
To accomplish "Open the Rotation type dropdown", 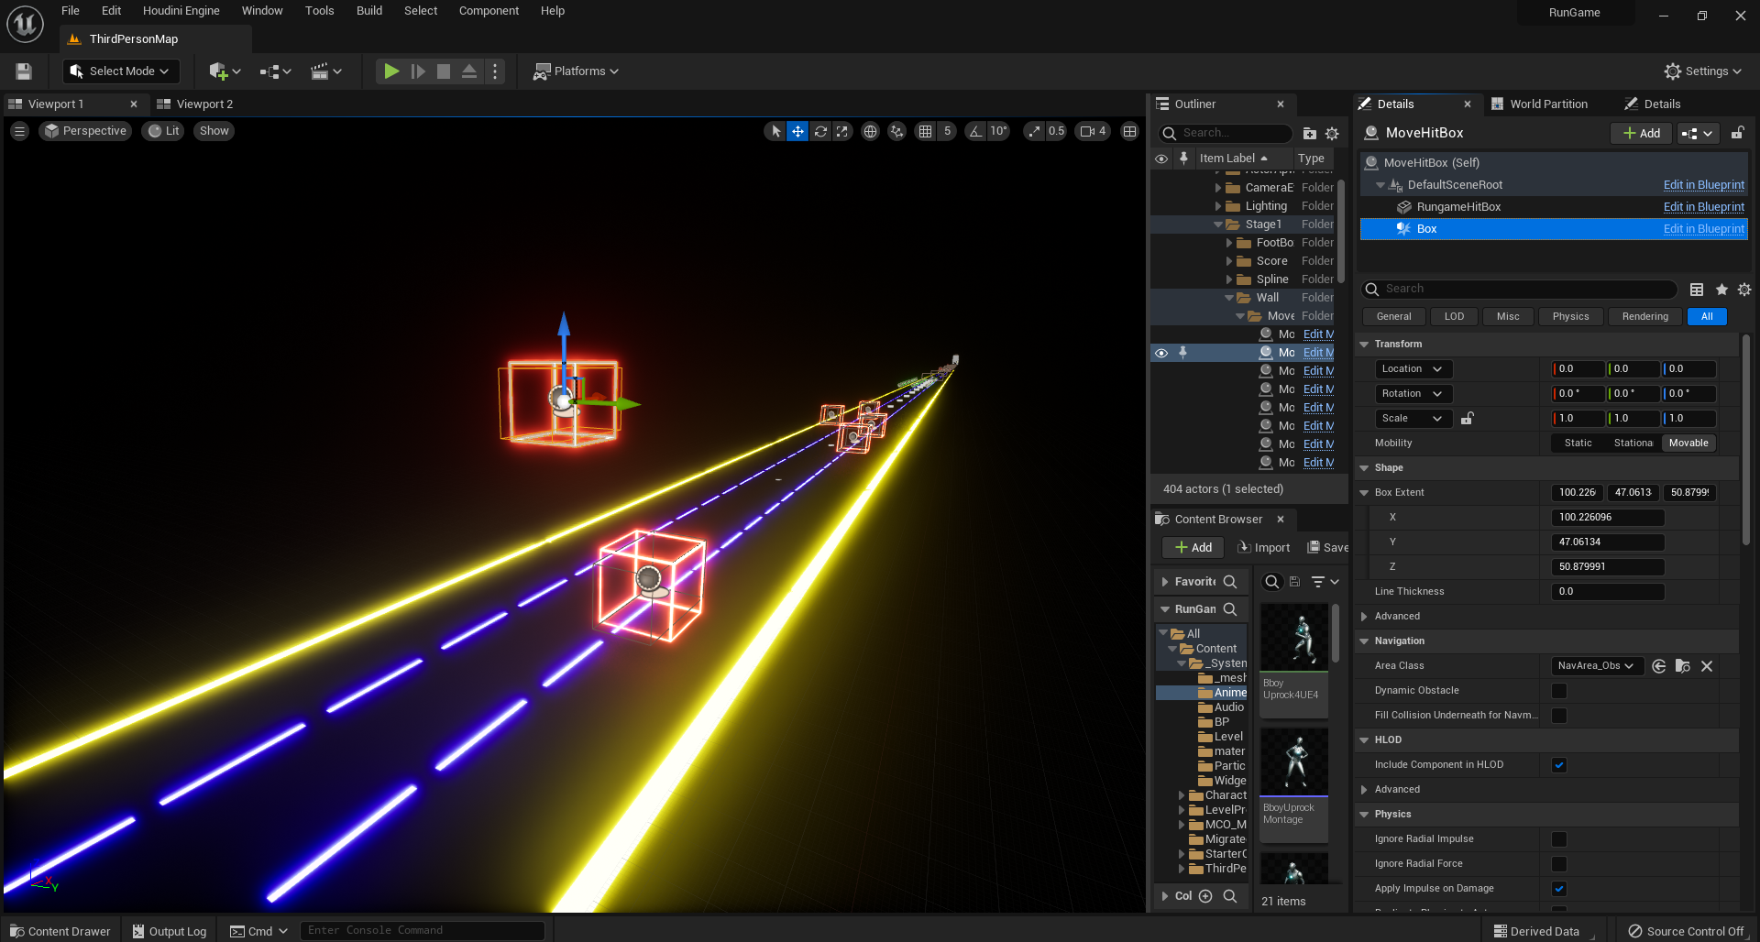I will [x=1413, y=394].
